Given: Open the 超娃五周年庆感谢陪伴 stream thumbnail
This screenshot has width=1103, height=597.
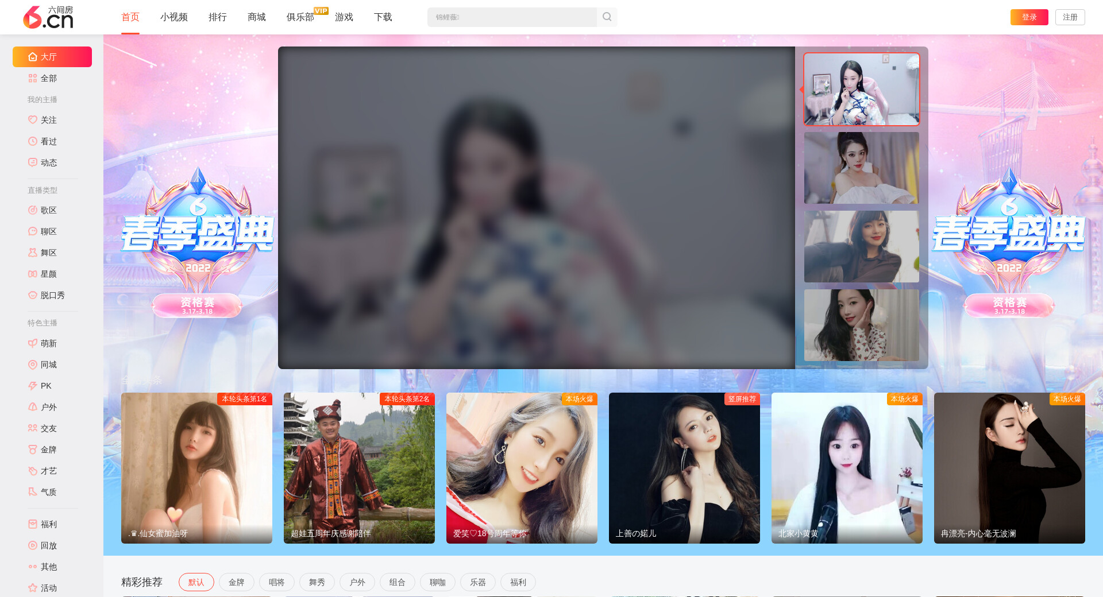Looking at the screenshot, I should [x=359, y=468].
